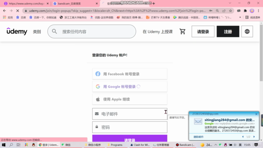Go forward in browser history

(11, 11)
